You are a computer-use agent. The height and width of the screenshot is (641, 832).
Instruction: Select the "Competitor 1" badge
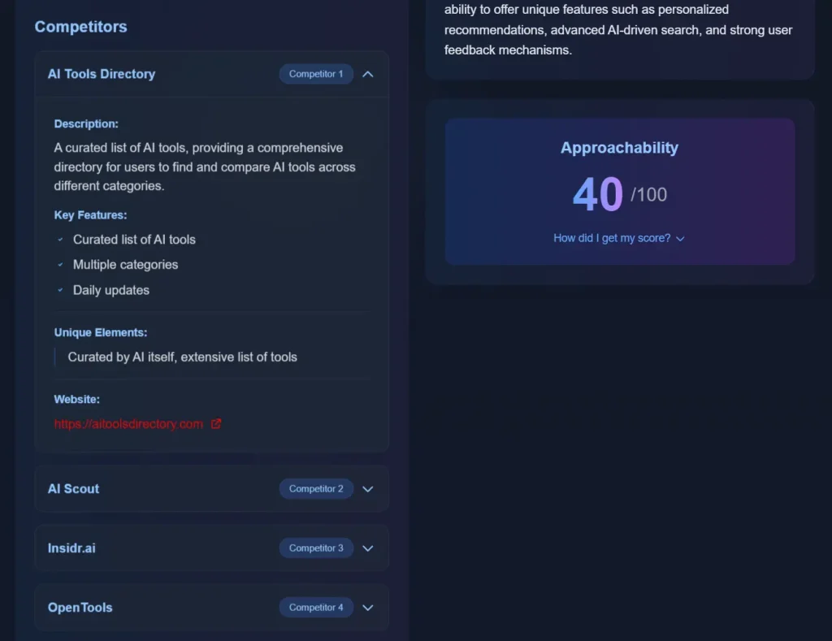coord(316,74)
